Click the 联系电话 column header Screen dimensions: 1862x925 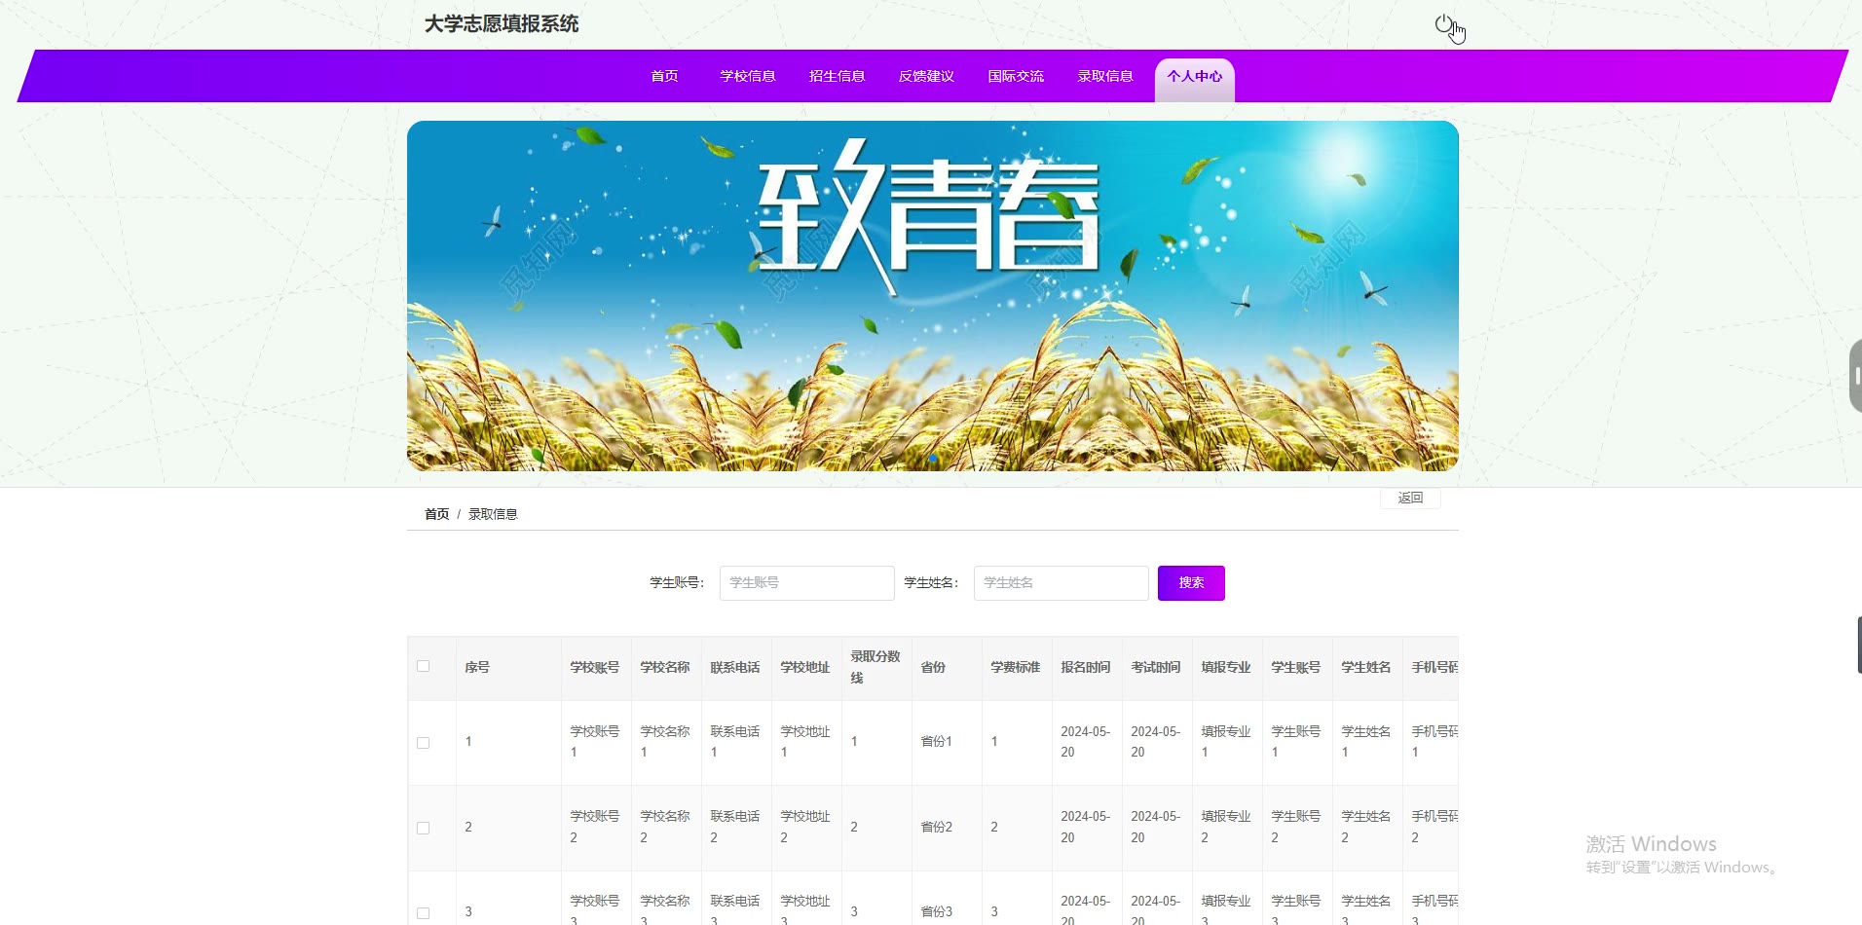pos(735,667)
